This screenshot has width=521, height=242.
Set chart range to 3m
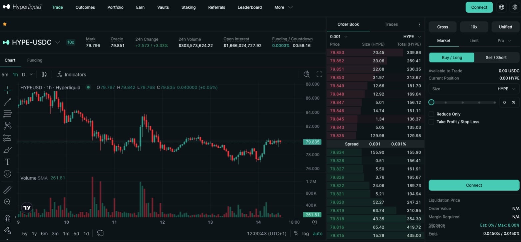tap(55, 233)
